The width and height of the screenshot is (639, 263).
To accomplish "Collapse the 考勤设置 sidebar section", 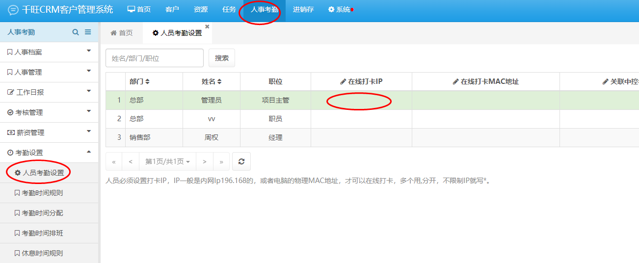I will [x=49, y=153].
